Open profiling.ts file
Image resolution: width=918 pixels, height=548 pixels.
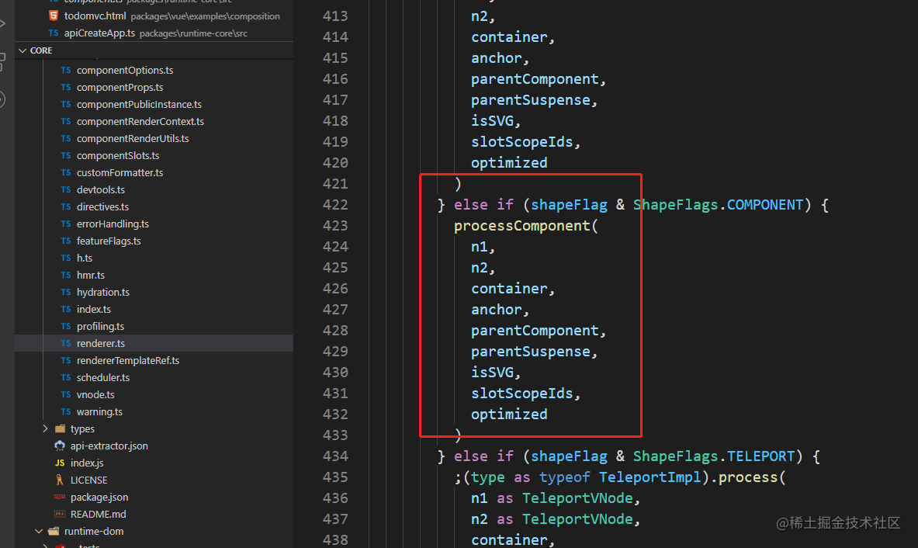(x=100, y=326)
